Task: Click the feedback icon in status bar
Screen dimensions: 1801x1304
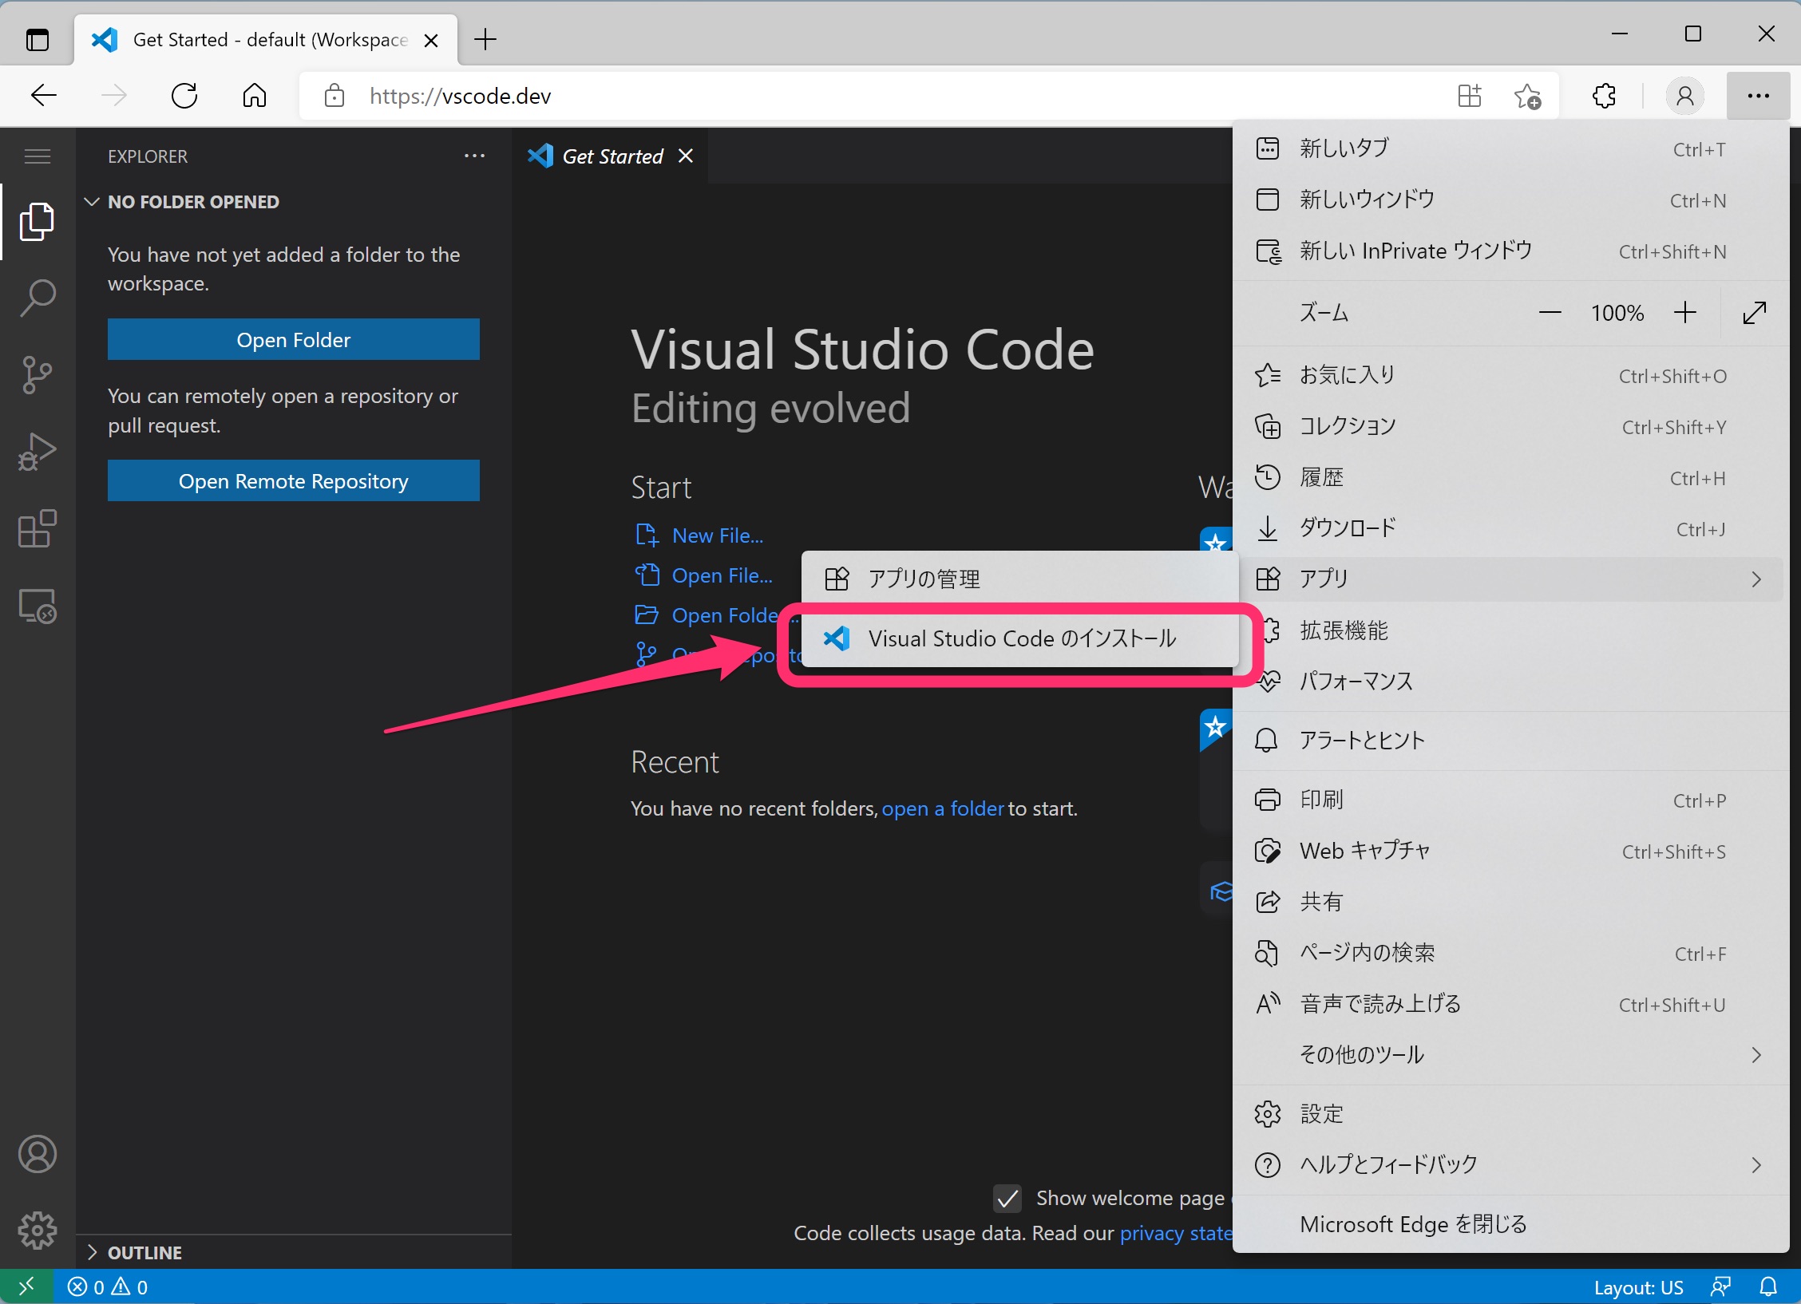Action: pos(1720,1286)
